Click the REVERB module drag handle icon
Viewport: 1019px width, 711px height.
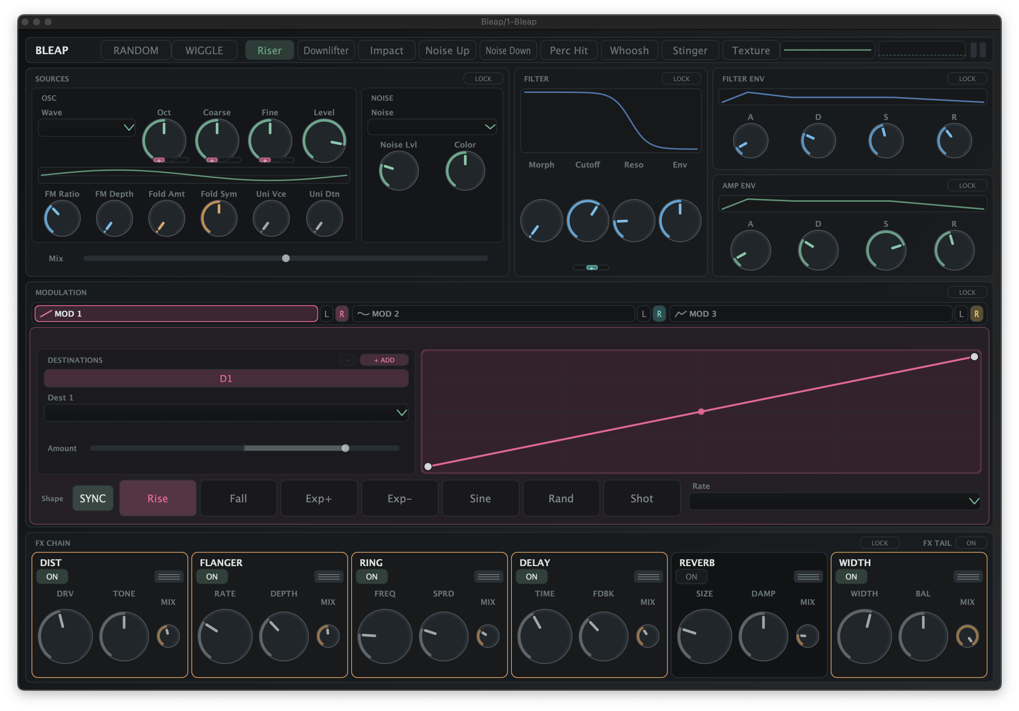tap(808, 576)
